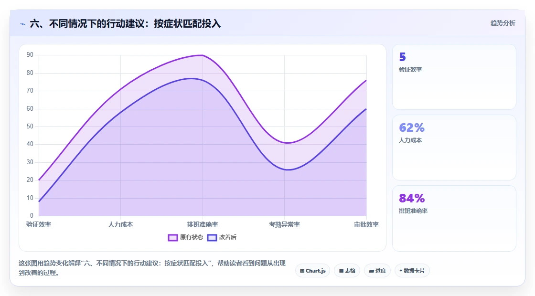Click the 84% value text

[x=412, y=199]
